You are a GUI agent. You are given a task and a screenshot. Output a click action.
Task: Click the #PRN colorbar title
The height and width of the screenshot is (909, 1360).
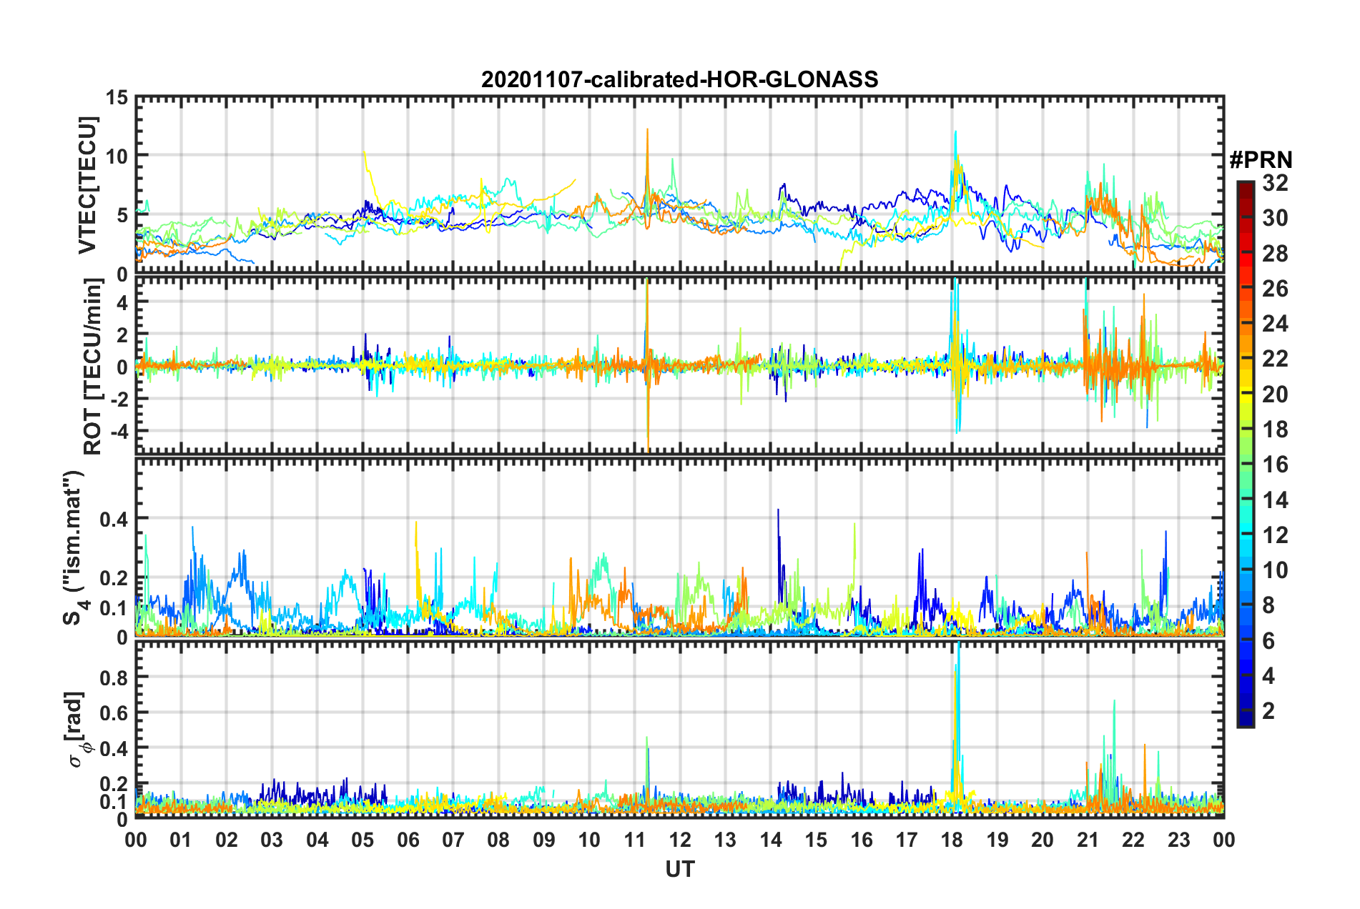coord(1261,160)
